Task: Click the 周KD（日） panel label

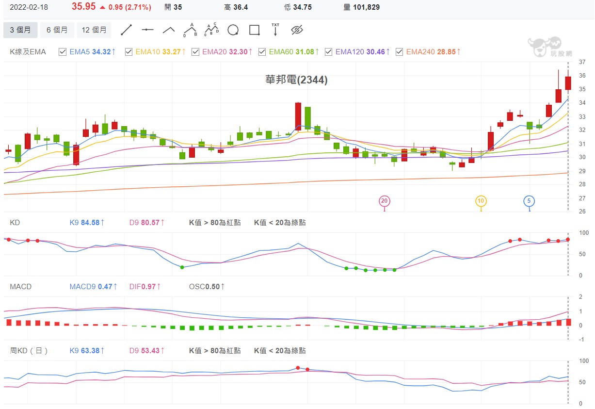Action: point(29,351)
